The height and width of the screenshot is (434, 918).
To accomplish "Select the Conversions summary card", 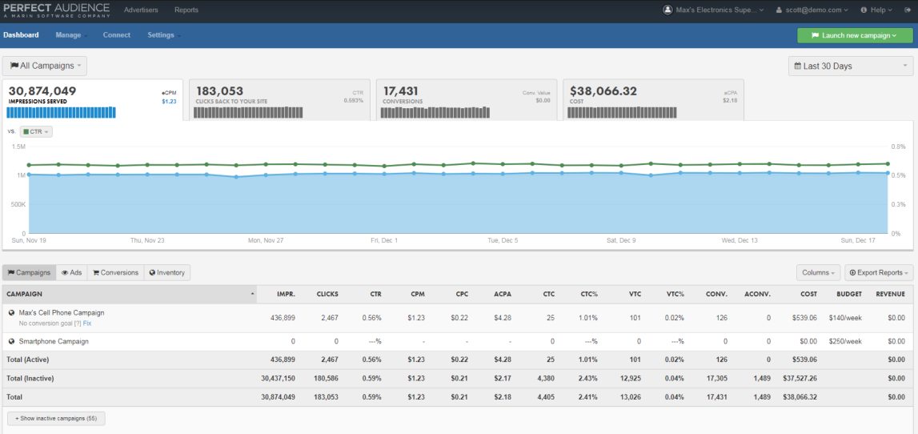I will [466, 99].
